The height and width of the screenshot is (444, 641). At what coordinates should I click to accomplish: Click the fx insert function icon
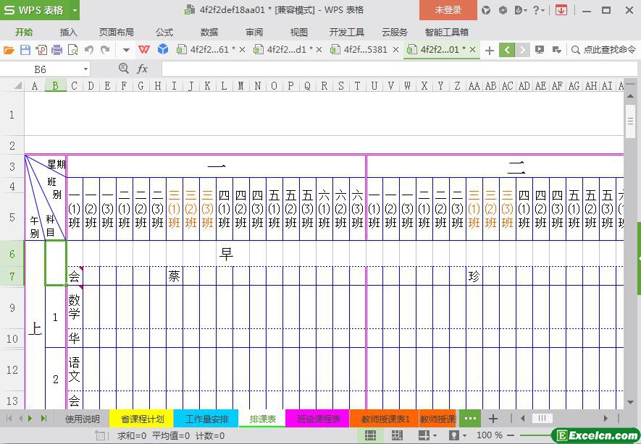pyautogui.click(x=143, y=69)
